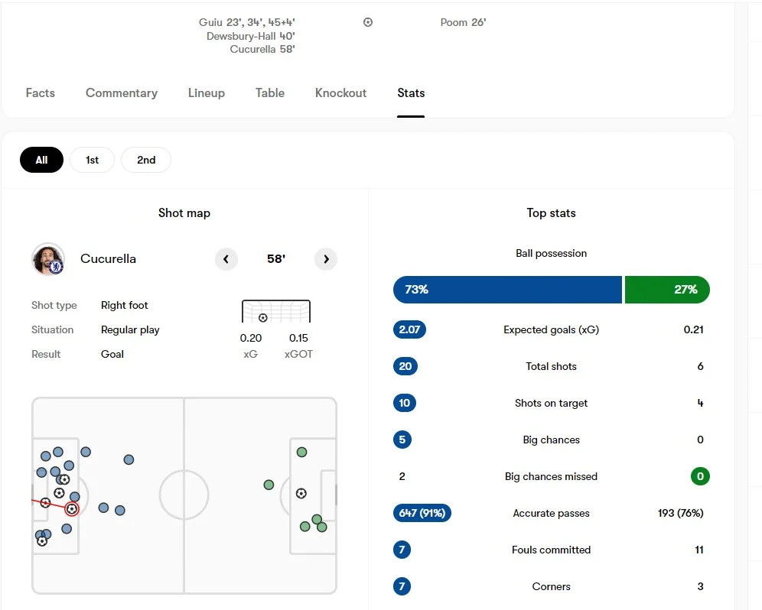Screen dimensions: 762x610
Task: Go to the Facts tab
Action: point(41,92)
